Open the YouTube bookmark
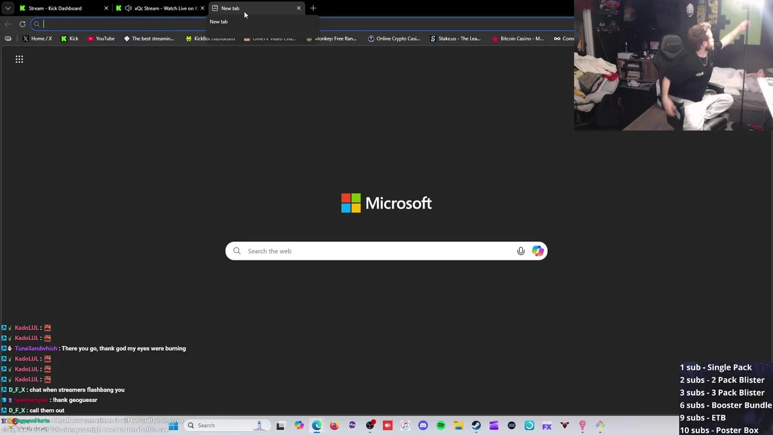 (101, 39)
